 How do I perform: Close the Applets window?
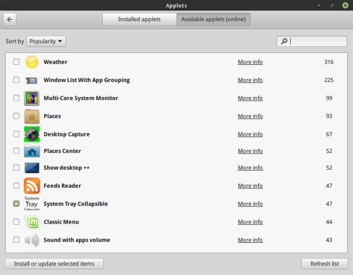(x=345, y=5)
